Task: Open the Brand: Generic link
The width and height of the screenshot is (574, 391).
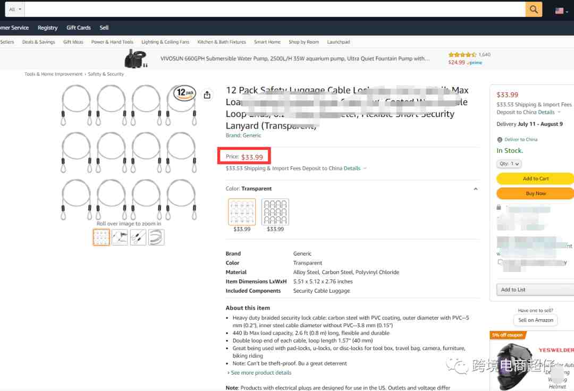Action: click(243, 135)
